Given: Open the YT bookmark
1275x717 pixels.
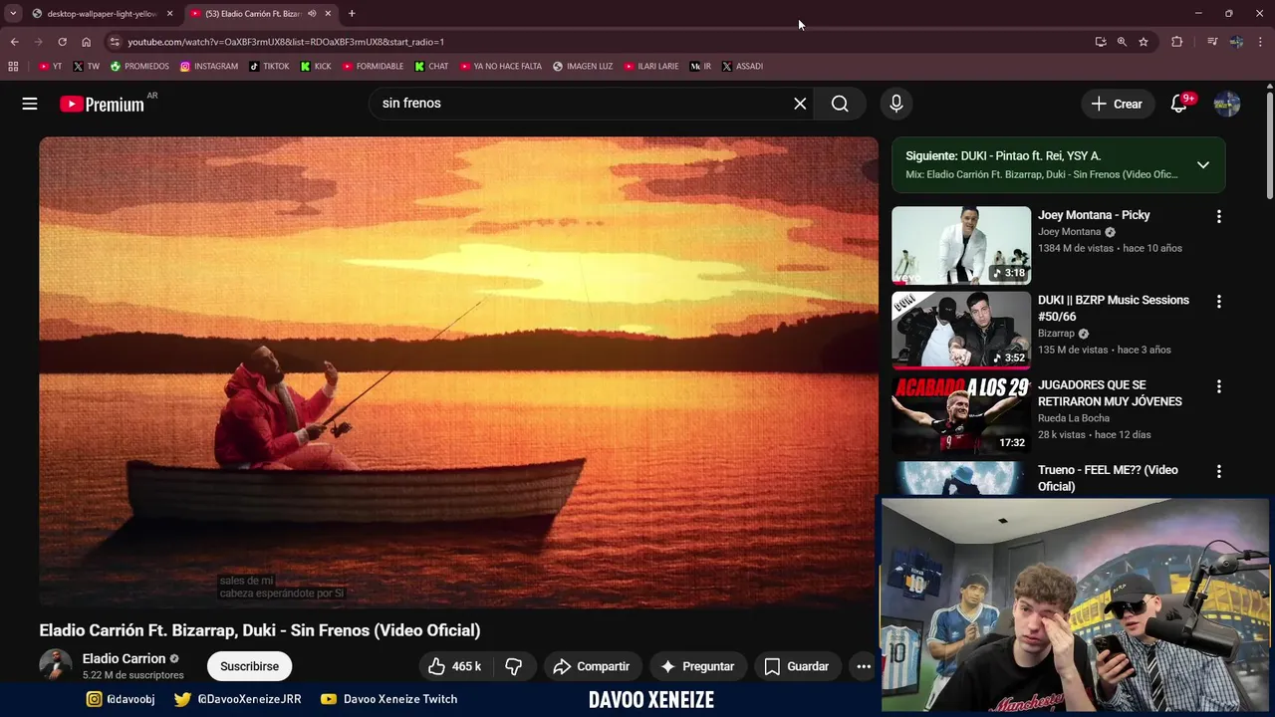Looking at the screenshot, I should point(51,67).
